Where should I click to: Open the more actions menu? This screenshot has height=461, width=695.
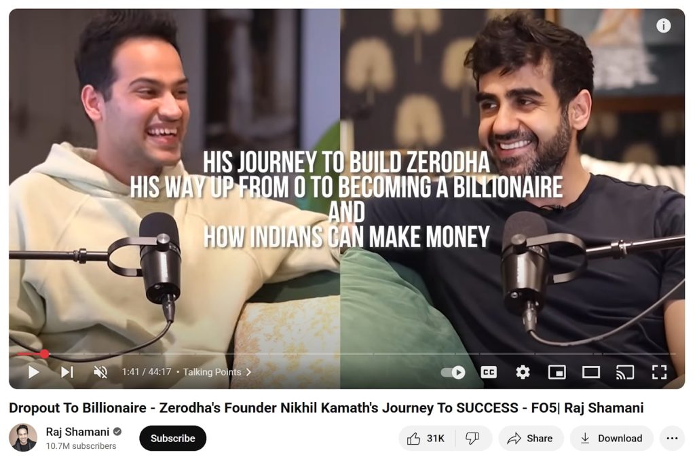672,439
